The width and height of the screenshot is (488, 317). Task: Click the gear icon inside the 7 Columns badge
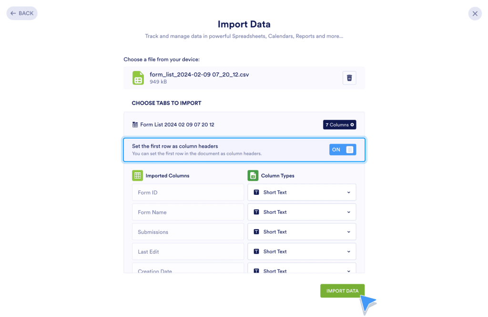pyautogui.click(x=352, y=125)
